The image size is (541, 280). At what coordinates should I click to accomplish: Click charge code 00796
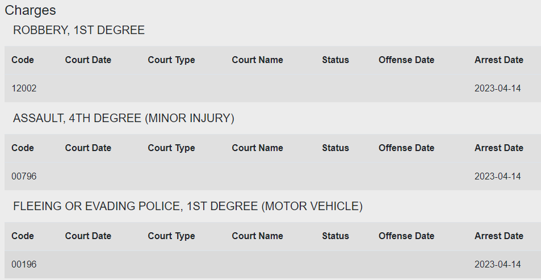24,177
